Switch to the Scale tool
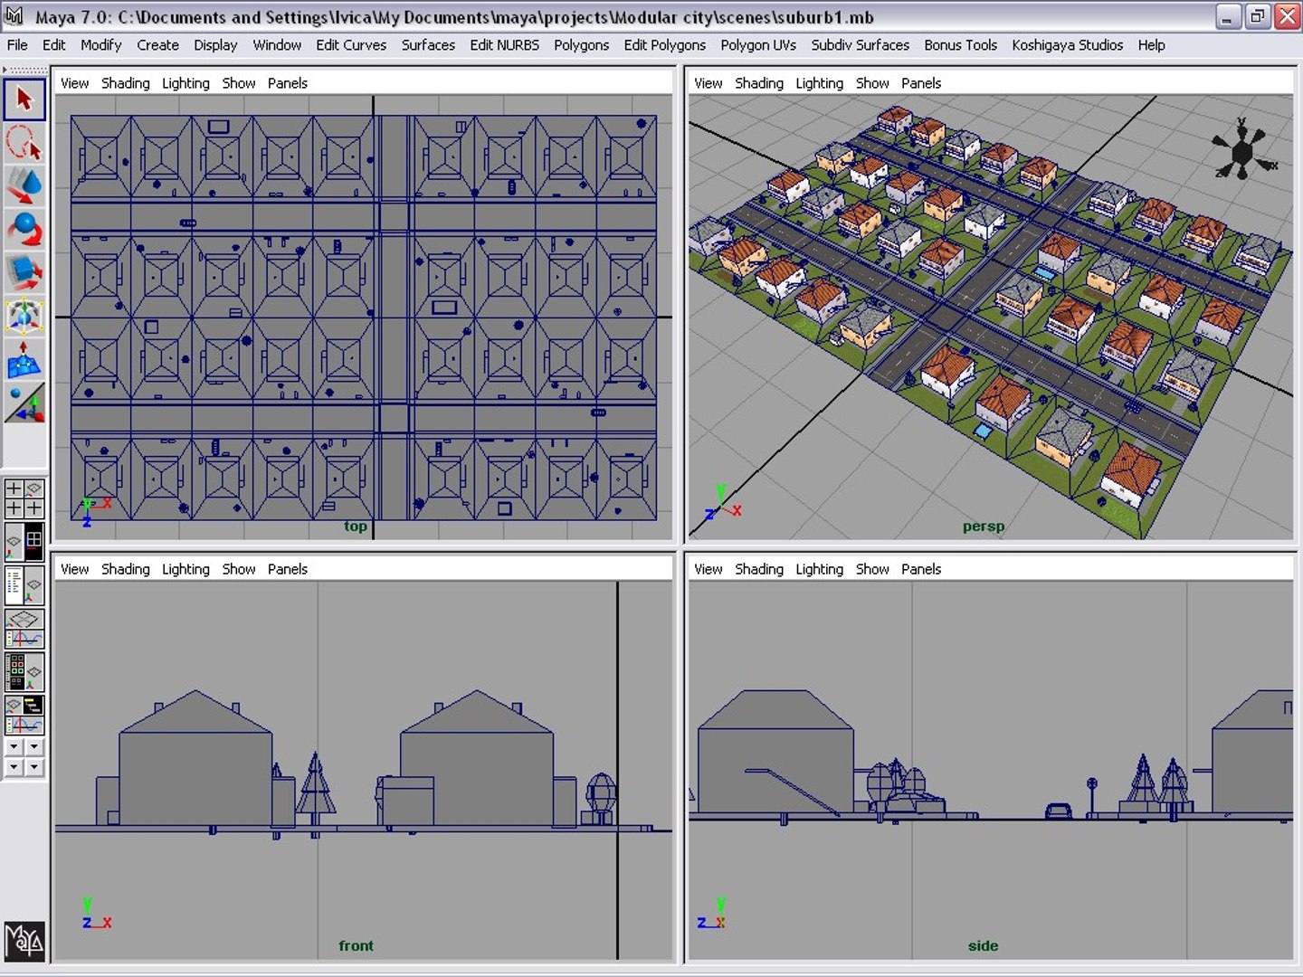The image size is (1303, 977). (x=24, y=273)
